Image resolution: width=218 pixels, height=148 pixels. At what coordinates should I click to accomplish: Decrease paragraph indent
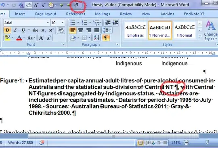pyautogui.click(x=108, y=23)
